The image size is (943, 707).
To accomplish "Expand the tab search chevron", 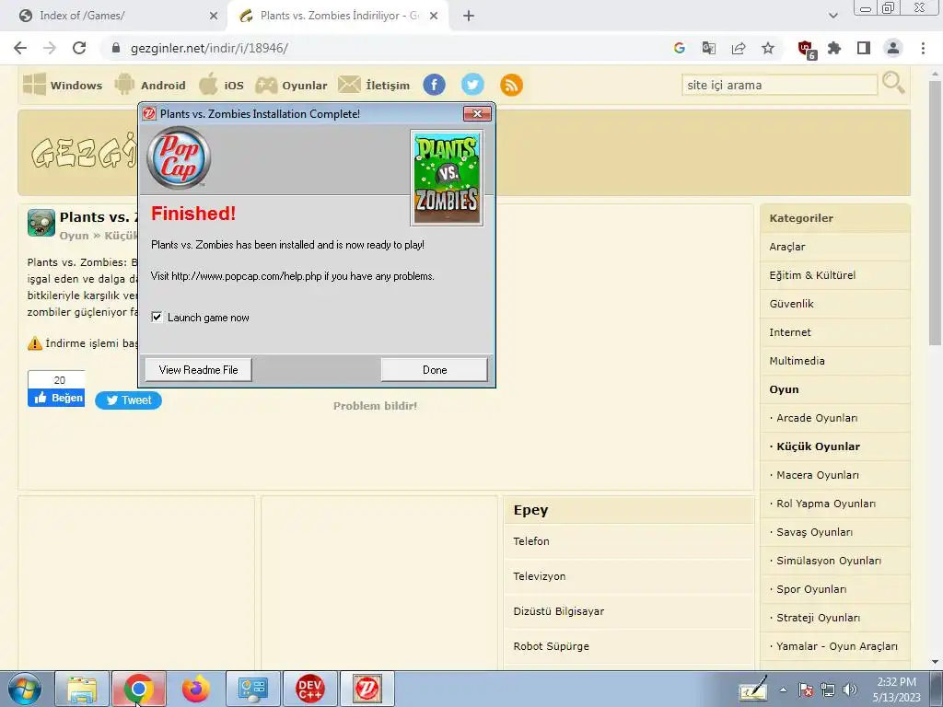I will 832,16.
